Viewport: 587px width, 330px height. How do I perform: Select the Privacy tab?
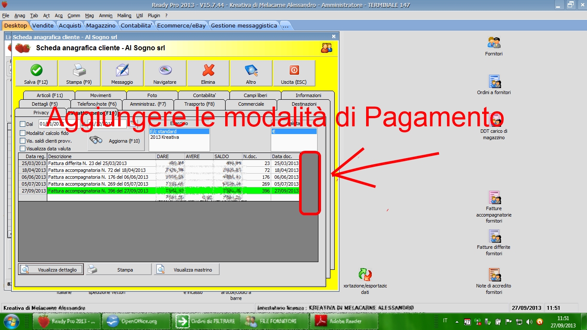pyautogui.click(x=41, y=113)
